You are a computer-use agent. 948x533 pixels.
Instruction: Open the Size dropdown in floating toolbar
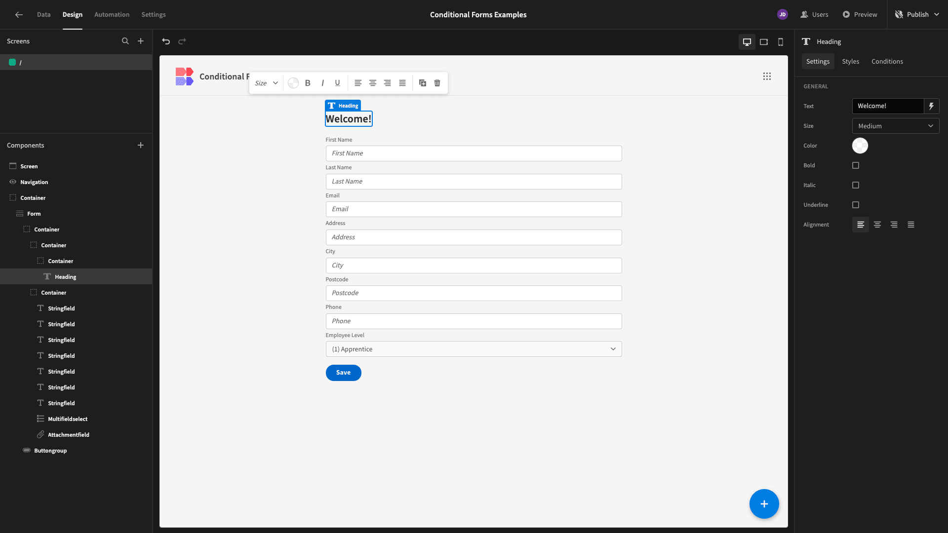coord(267,83)
